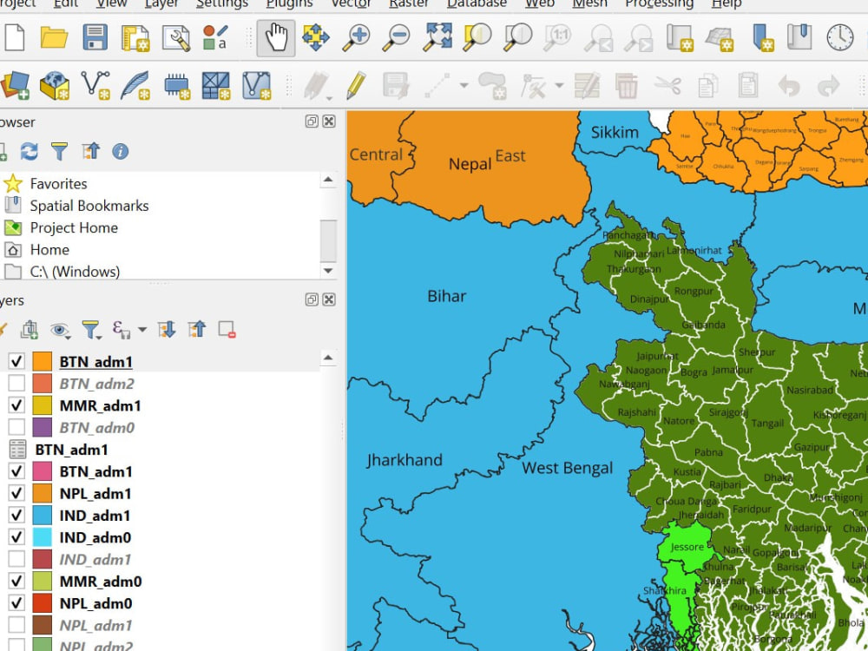Toggle the NPL_adm1 orange layer checkbox
This screenshot has height=651, width=868.
(x=16, y=493)
